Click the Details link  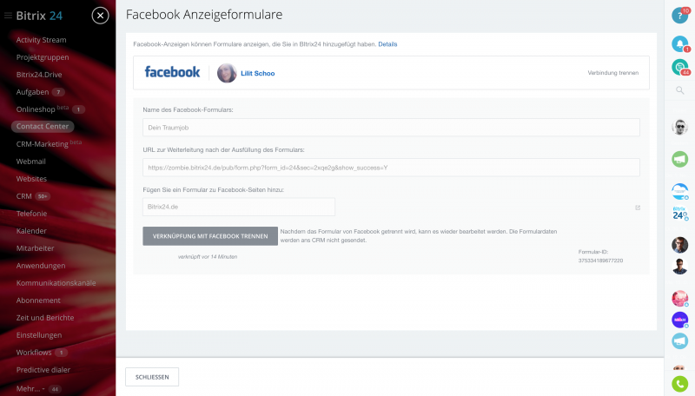point(387,44)
